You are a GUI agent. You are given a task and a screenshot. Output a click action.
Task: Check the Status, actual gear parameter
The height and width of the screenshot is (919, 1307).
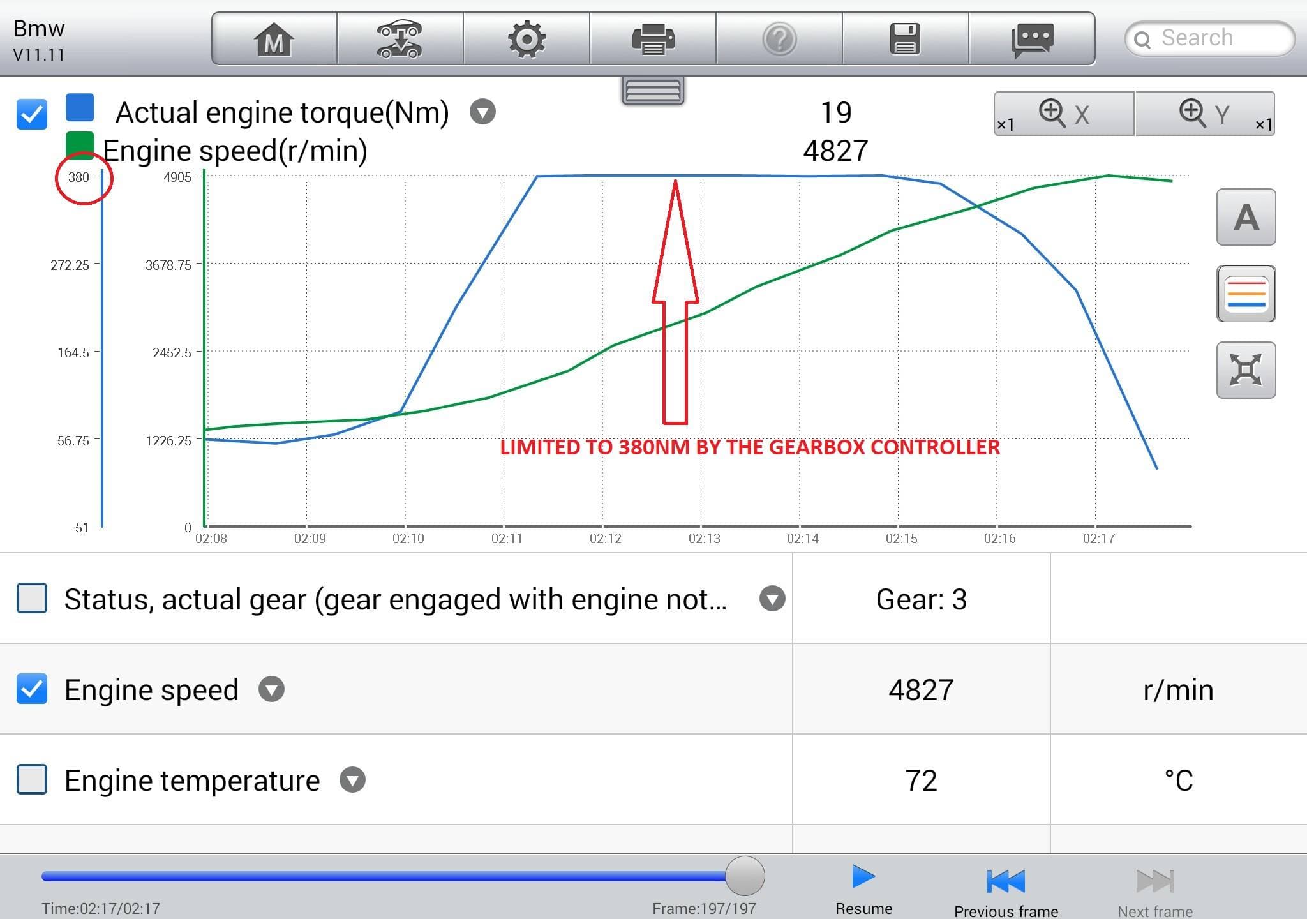coord(33,599)
